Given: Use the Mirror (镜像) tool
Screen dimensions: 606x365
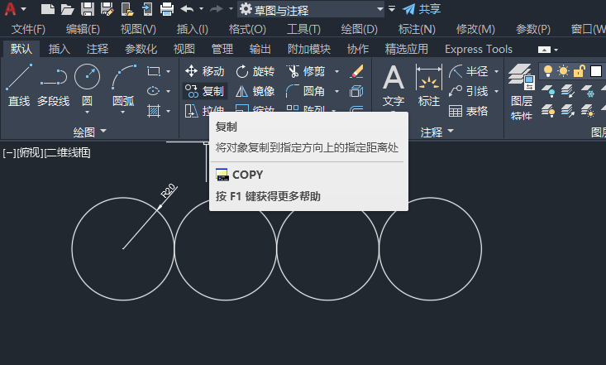Looking at the screenshot, I should point(255,91).
